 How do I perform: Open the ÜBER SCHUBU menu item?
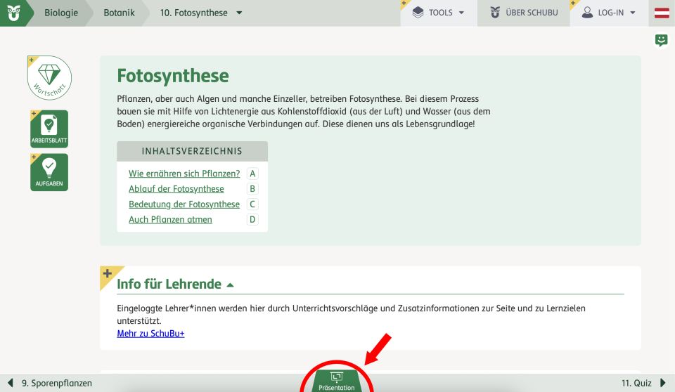[524, 13]
